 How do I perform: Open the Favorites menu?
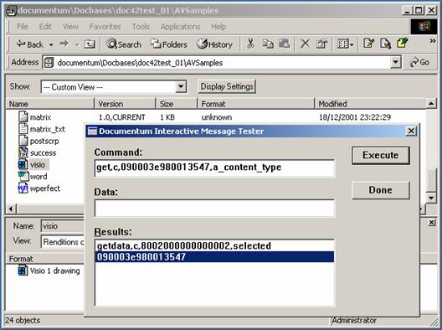(105, 27)
